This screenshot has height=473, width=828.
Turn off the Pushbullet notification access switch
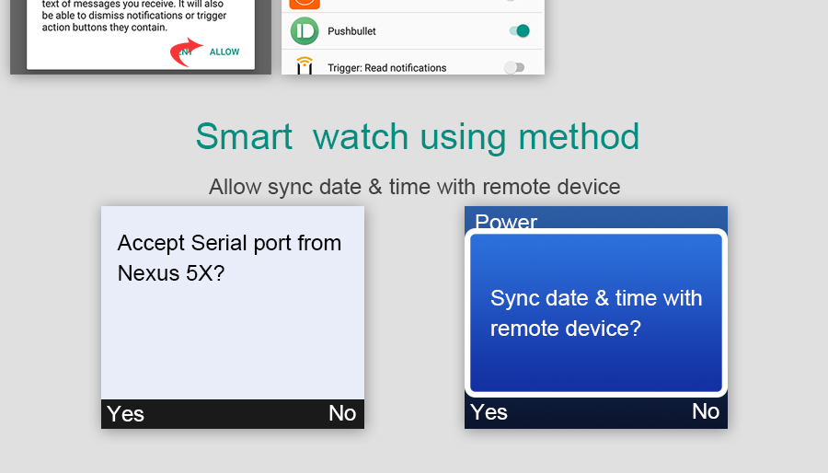coord(520,31)
